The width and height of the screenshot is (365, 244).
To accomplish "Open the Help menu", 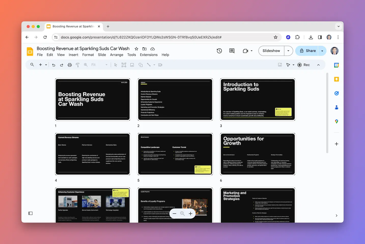I will pos(165,55).
